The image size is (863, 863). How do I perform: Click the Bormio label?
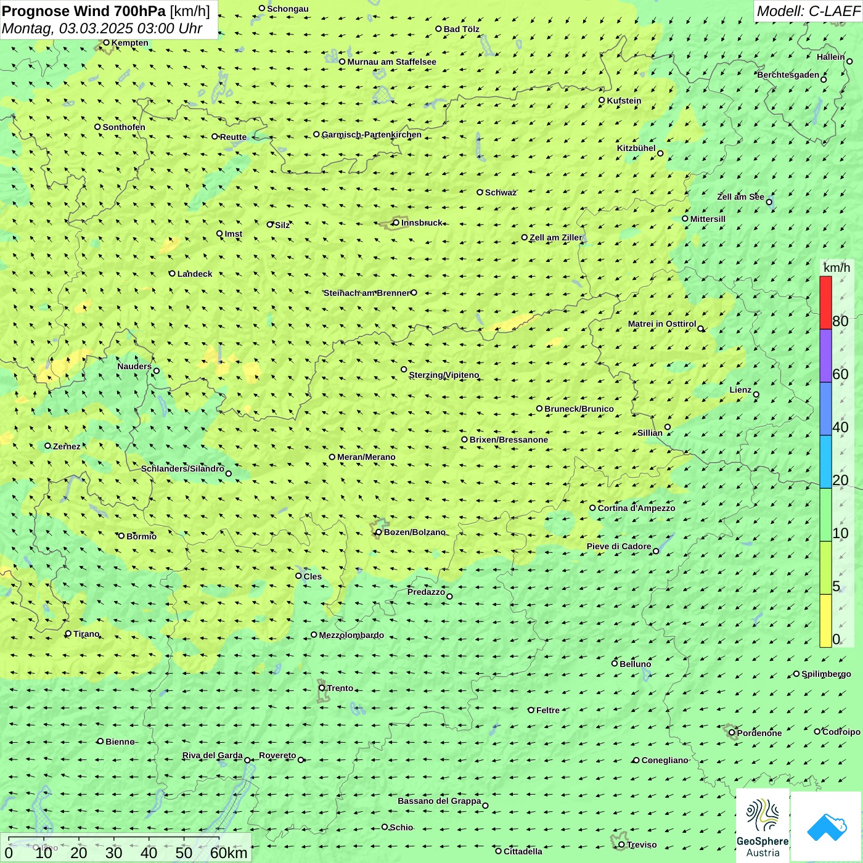click(x=141, y=536)
